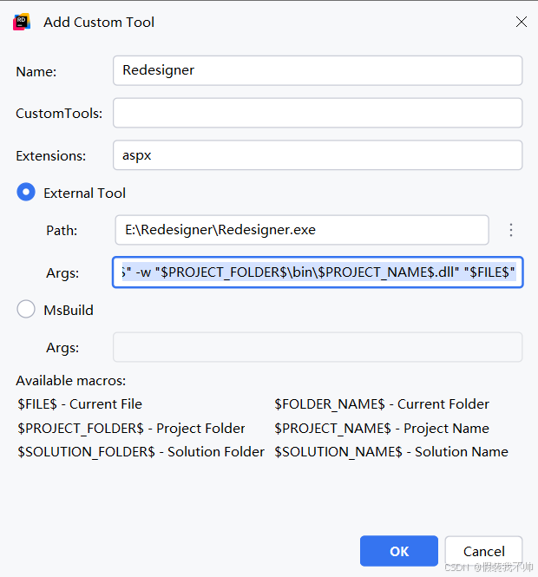538x577 pixels.
Task: Click the 'Path:' label
Action: (62, 231)
